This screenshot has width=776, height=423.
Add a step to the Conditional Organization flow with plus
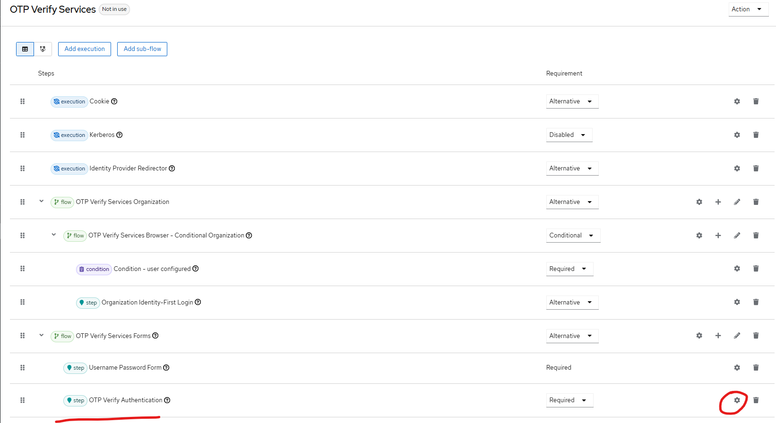[x=718, y=236]
